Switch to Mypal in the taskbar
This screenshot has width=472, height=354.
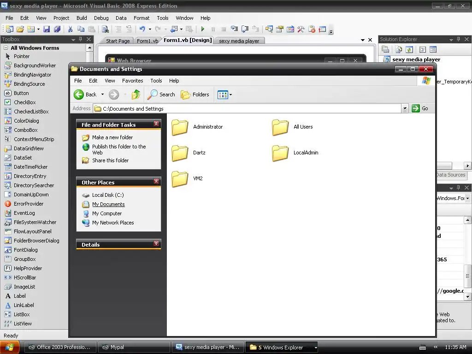tap(134, 348)
